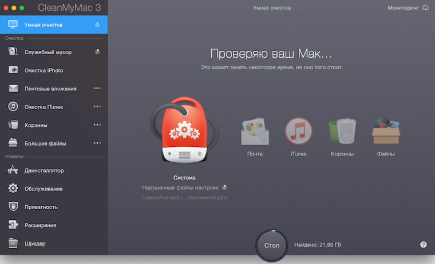Click the Утилиты section header in sidebar
Viewport: 435px width, 264px height.
(14, 157)
